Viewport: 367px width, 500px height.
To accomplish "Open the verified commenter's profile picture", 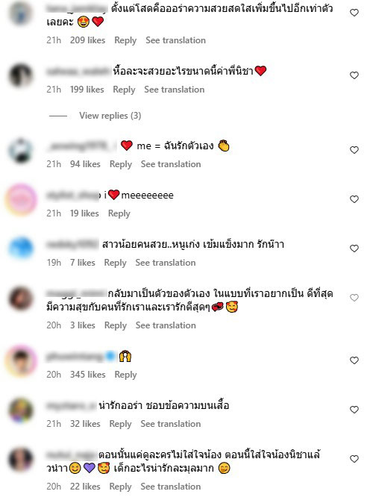I will (x=21, y=360).
